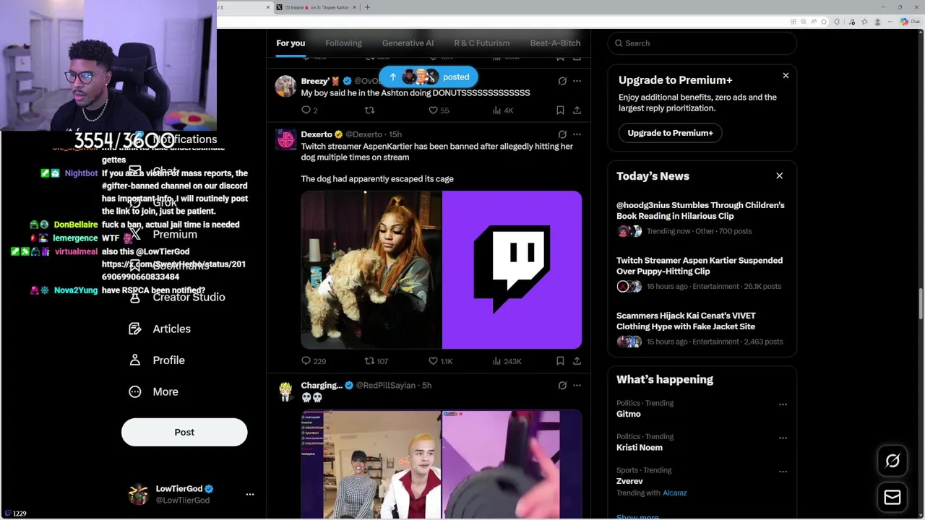Screen dimensions: 925x520
Task: Switch to the For you tab
Action: 291,43
